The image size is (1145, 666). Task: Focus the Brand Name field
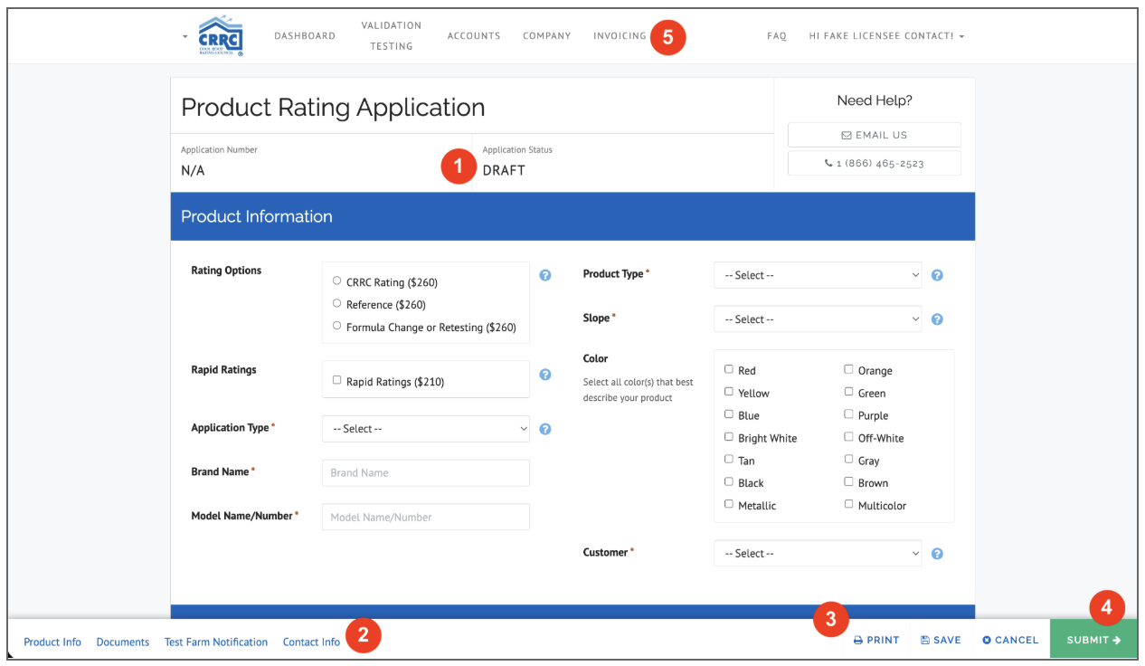pyautogui.click(x=426, y=472)
